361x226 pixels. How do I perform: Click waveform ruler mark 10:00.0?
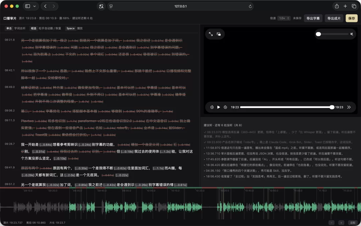(x=151, y=191)
